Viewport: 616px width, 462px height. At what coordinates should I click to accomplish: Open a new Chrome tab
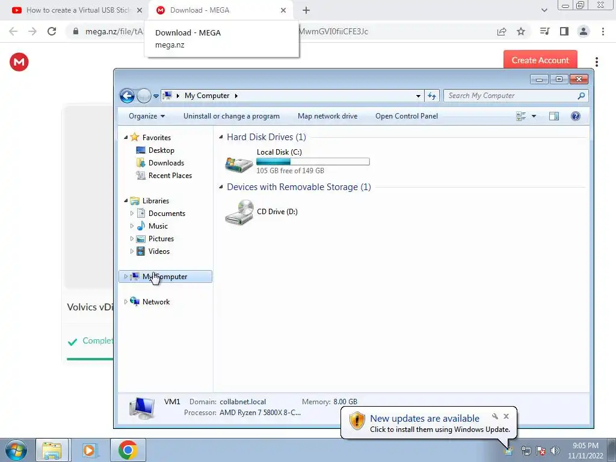pyautogui.click(x=306, y=10)
